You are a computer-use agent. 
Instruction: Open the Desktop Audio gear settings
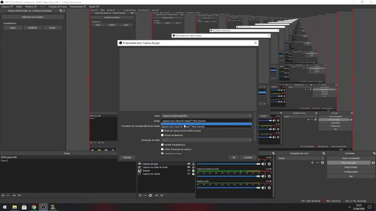(269, 188)
